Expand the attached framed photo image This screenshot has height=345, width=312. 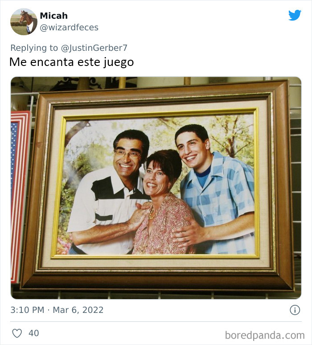(x=156, y=188)
